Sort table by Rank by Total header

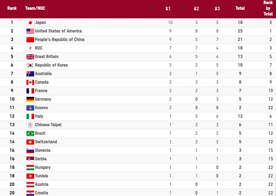(x=268, y=8)
